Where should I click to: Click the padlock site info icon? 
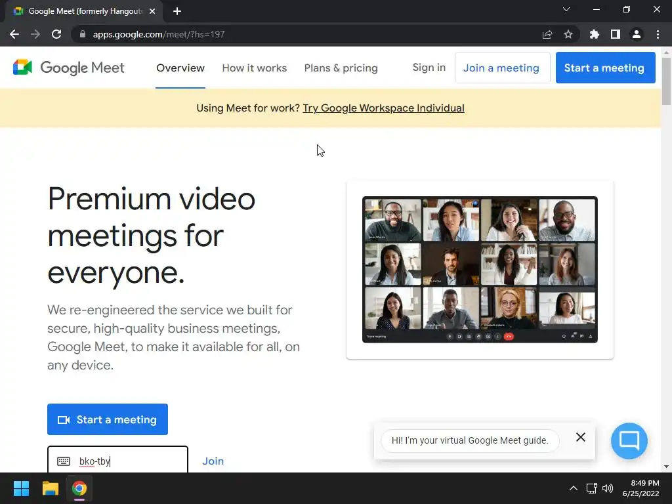tap(83, 34)
